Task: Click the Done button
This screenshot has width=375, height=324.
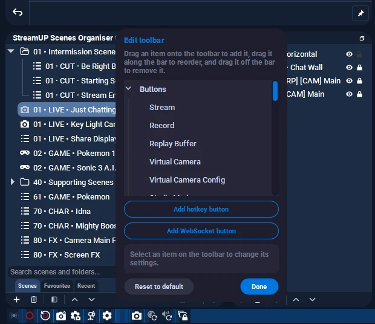Action: coord(259,287)
